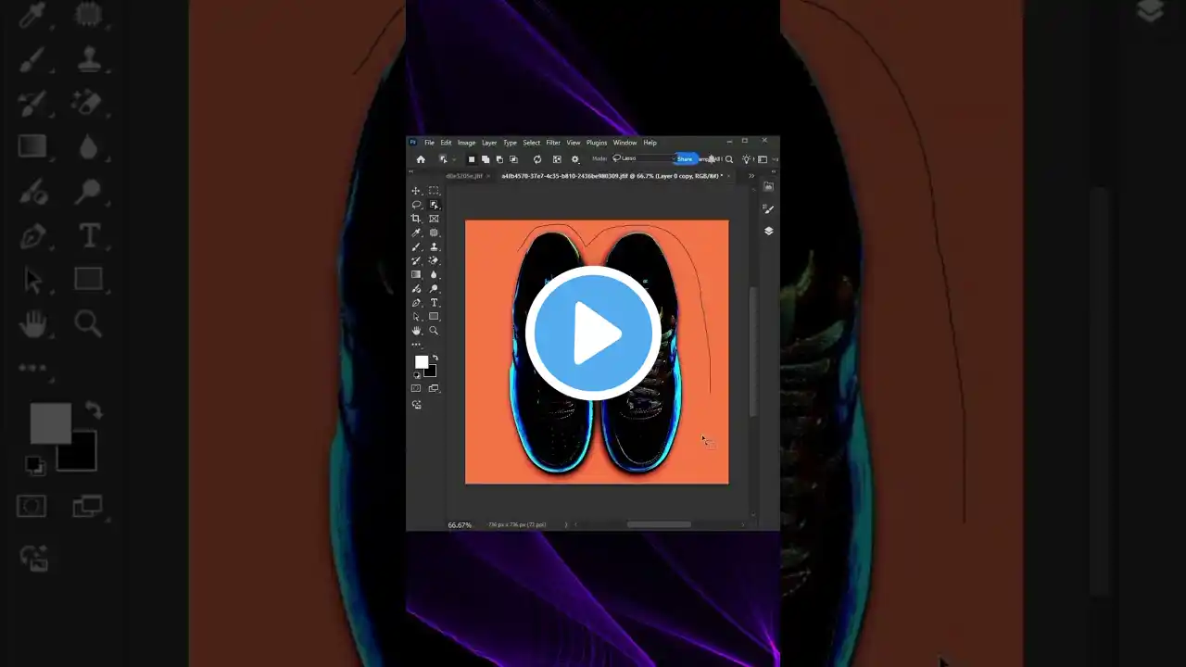
Task: Select the Move tool
Action: (x=416, y=191)
